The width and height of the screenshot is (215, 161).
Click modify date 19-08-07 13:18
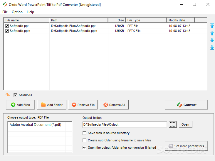click(x=179, y=31)
